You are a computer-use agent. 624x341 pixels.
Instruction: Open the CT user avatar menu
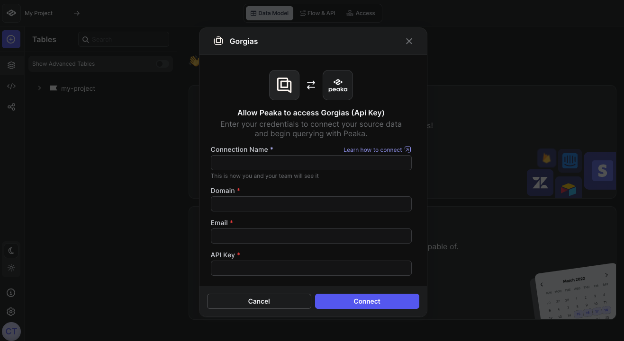(11, 332)
